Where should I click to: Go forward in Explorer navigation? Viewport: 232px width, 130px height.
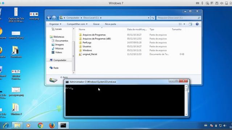[54, 18]
